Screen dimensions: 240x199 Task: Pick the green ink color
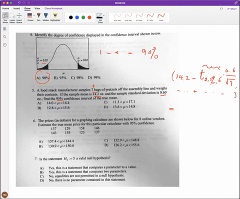tap(83, 17)
